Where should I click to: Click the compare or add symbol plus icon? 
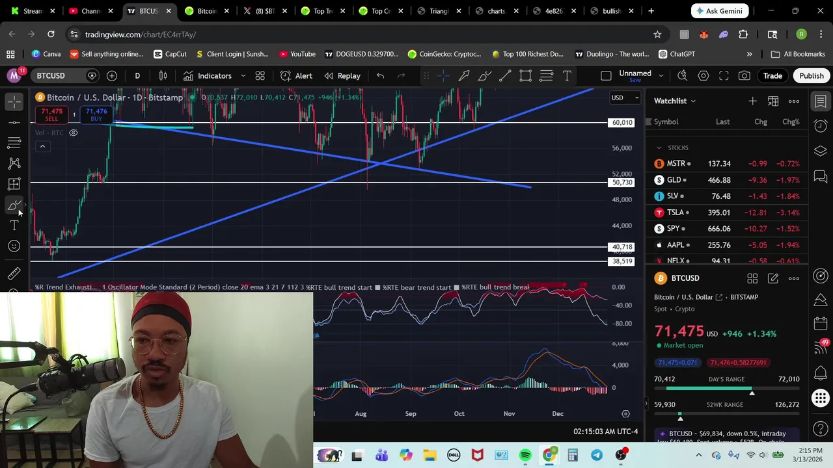coord(112,76)
